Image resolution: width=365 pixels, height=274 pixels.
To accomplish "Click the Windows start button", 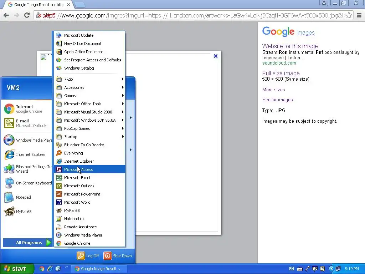I will pos(17,269).
